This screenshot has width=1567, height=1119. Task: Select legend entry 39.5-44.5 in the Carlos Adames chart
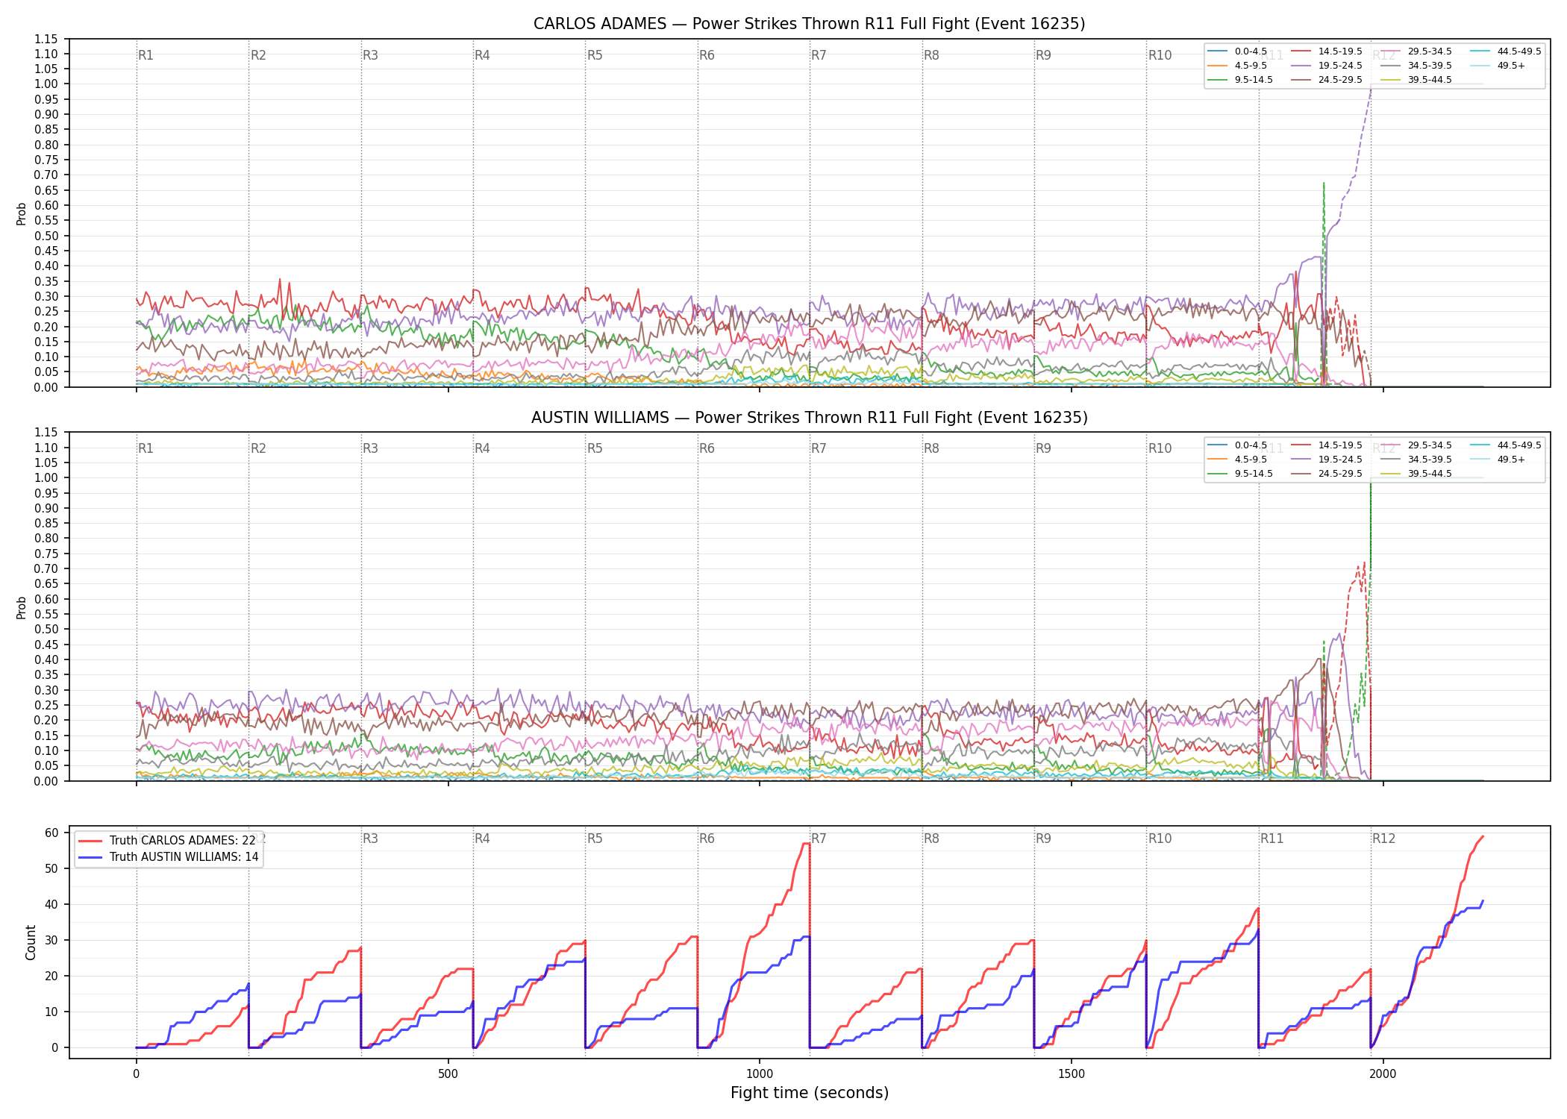click(1417, 80)
